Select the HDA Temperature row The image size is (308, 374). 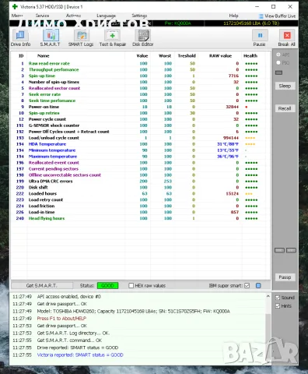pos(140,144)
